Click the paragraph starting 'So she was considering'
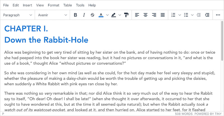The image size is (224, 116). click(x=110, y=78)
